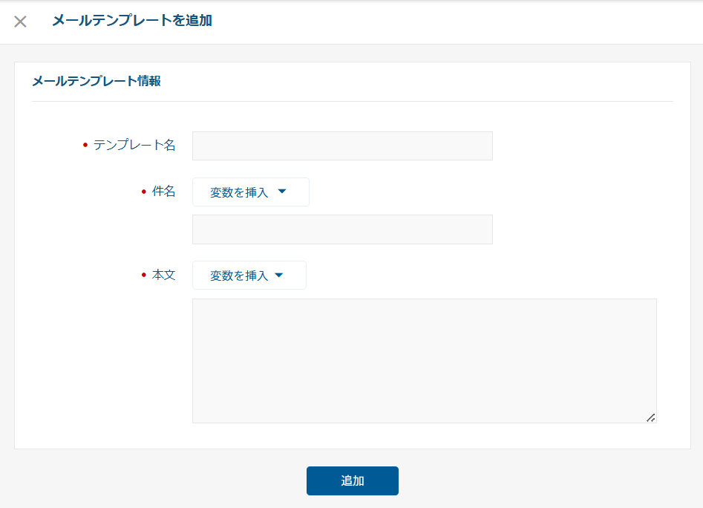
Task: Click the divider line under メールテンプレート情報
Action: (x=352, y=101)
